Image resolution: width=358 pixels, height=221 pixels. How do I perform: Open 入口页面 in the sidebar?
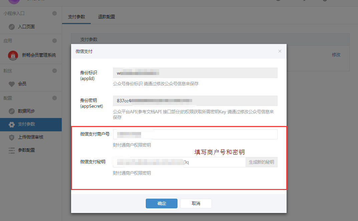click(26, 27)
